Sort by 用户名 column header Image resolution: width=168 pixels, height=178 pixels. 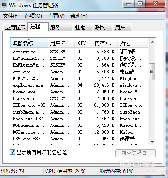(x=61, y=43)
